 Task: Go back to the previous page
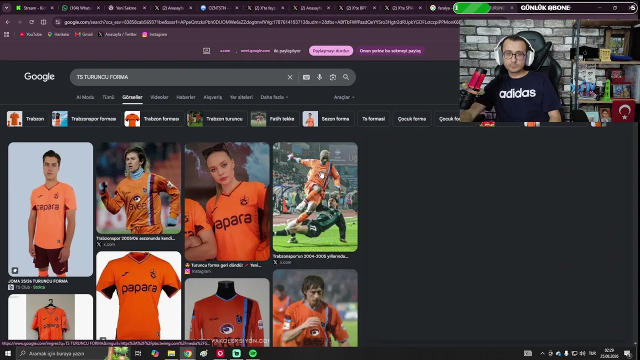7,22
